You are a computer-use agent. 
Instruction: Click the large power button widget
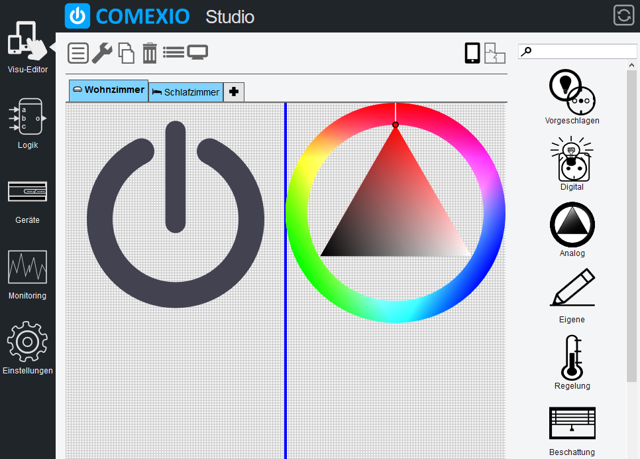[176, 214]
